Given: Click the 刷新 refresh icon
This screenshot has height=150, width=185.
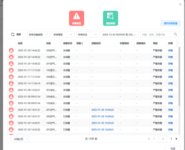Looking at the screenshot, I should coord(13,34).
